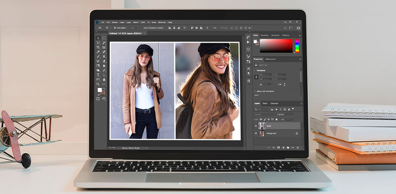The height and width of the screenshot is (194, 396).
Task: Select the Move tool in the toolbar
Action: [98, 38]
